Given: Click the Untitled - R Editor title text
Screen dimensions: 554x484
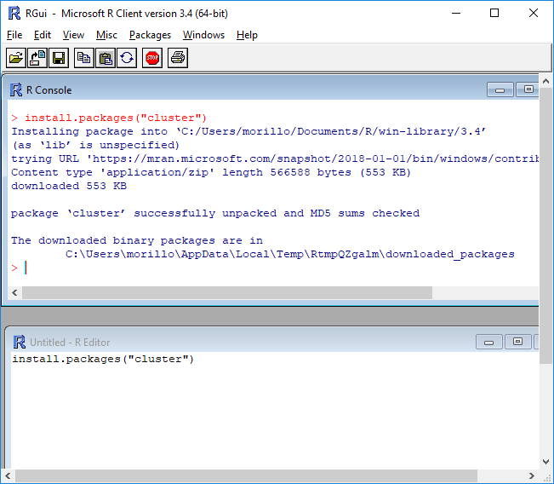Looking at the screenshot, I should click(70, 343).
